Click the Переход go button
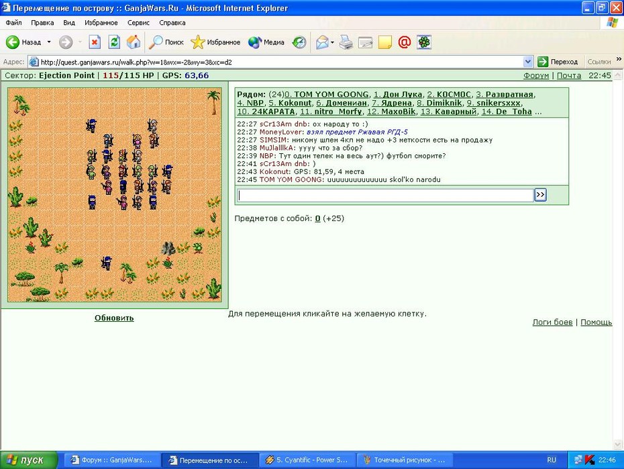The image size is (624, 469). tap(558, 62)
